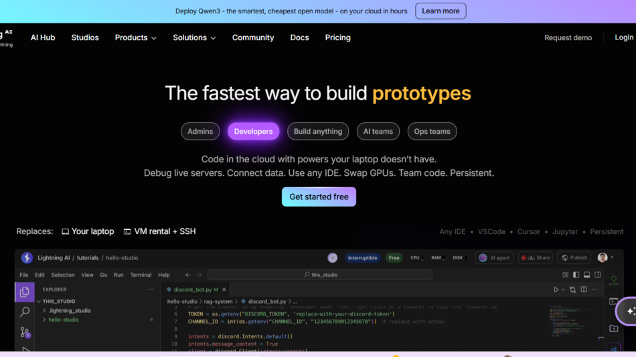Open the studio File menu
The width and height of the screenshot is (636, 357).
pos(24,275)
